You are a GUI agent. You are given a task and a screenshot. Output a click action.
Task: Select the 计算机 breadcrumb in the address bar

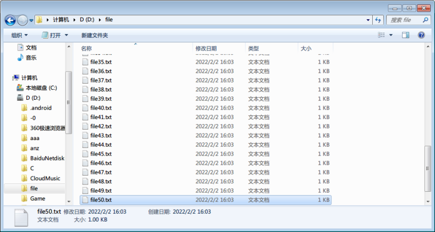pos(61,20)
